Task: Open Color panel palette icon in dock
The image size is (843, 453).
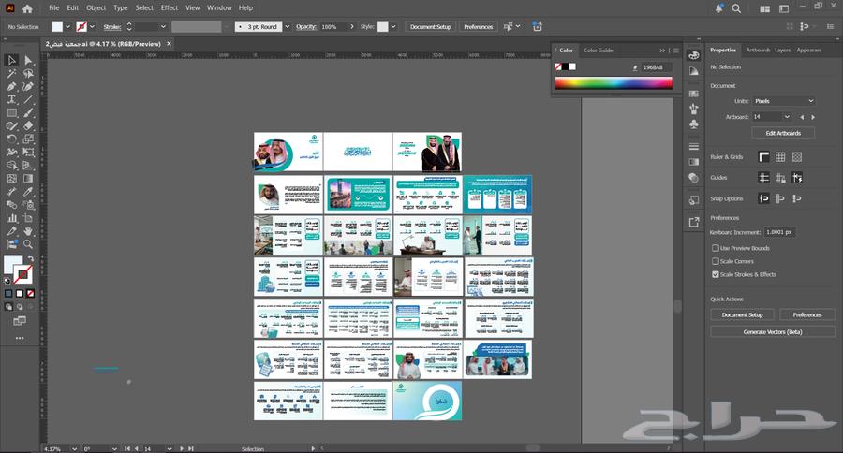Action: [x=693, y=55]
